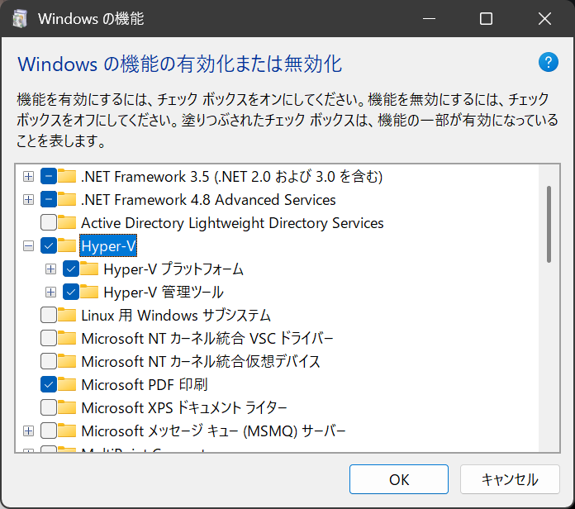
Task: Expand the .NET Framework 3.5 node
Action: pos(29,176)
